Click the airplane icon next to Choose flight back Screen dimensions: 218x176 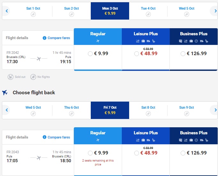pyautogui.click(x=5, y=92)
